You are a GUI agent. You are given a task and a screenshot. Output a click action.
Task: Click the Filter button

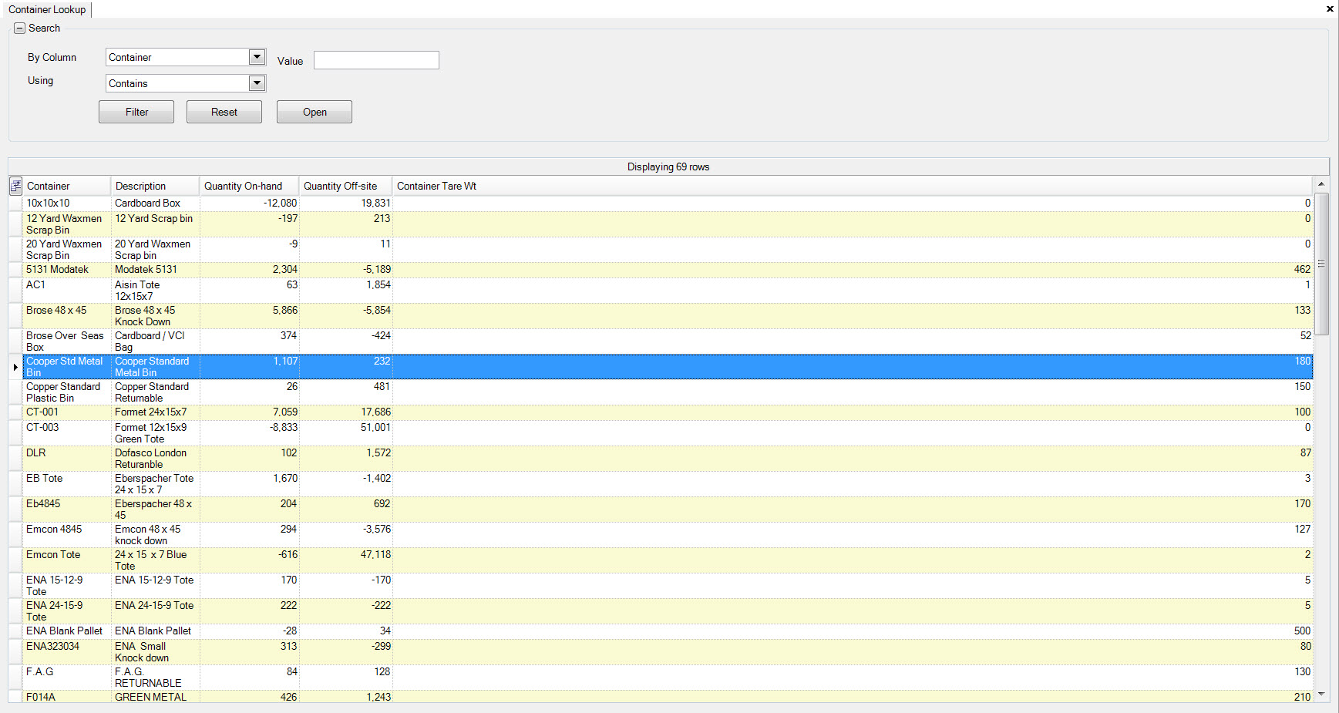[x=136, y=112]
